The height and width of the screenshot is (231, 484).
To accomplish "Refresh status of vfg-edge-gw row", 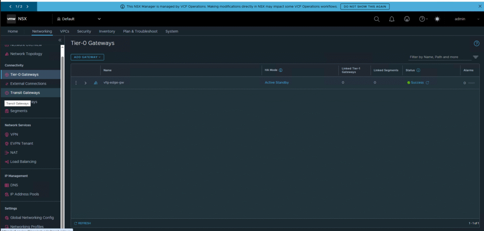I will [x=427, y=83].
